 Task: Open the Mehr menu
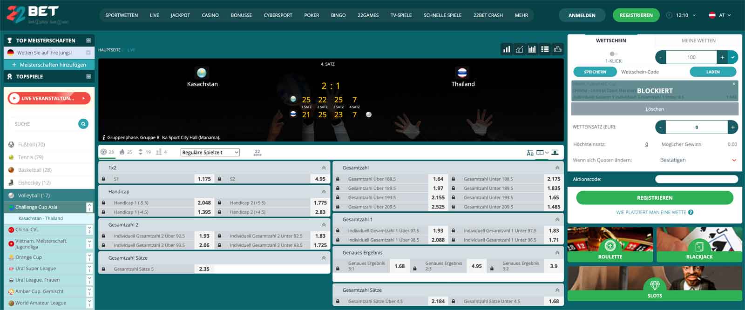tap(521, 15)
